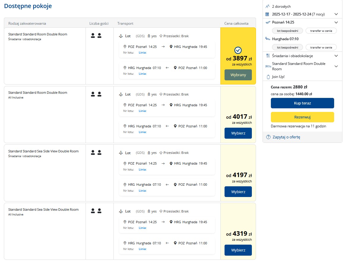
Task: Click the luggage icon beside Join Up!
Action: [x=268, y=76]
